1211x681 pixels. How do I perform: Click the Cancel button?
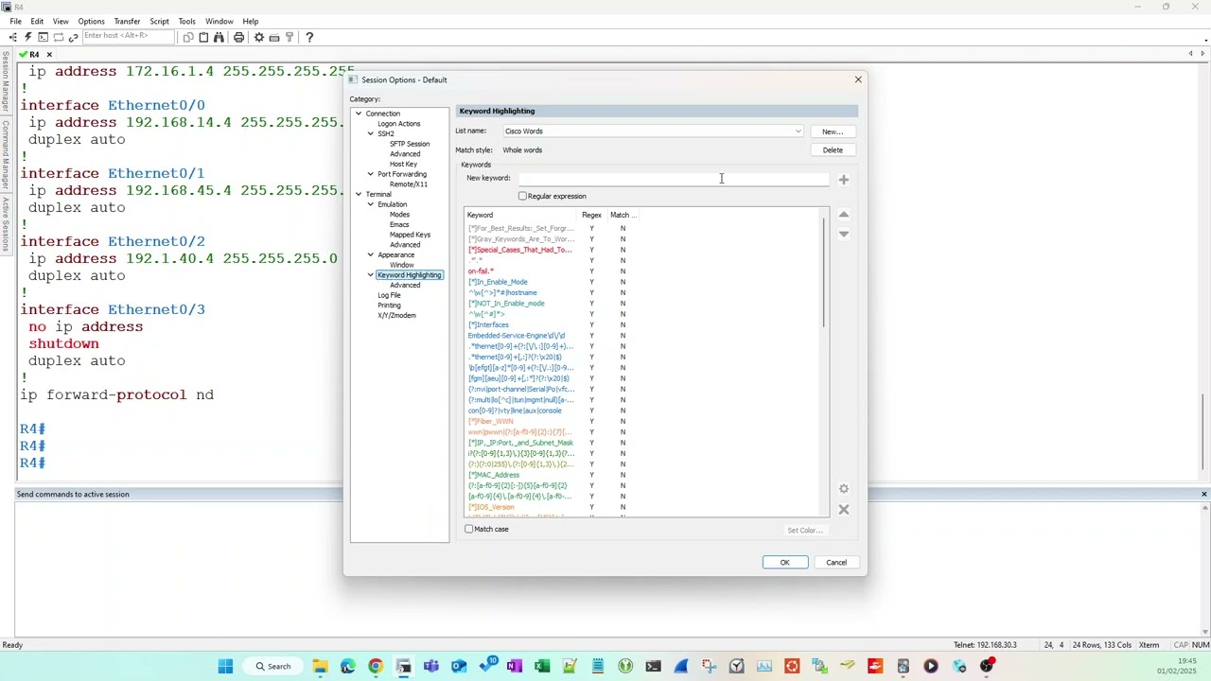[x=836, y=563]
